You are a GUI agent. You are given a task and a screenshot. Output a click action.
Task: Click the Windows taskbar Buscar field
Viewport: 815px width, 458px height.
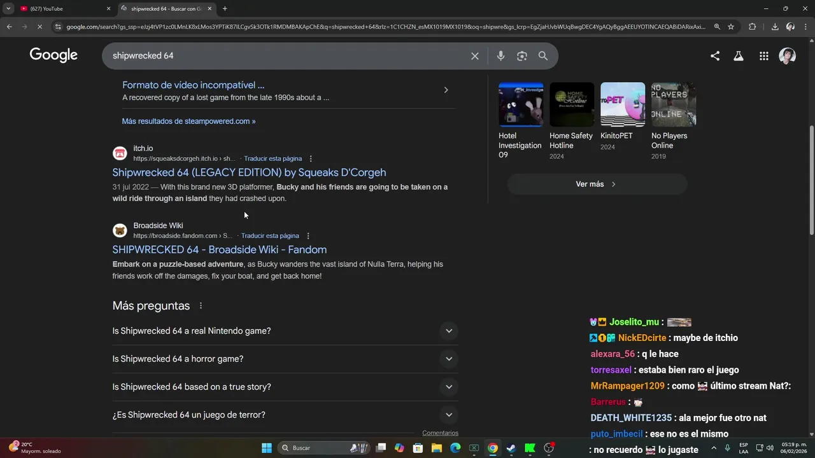pos(325,448)
